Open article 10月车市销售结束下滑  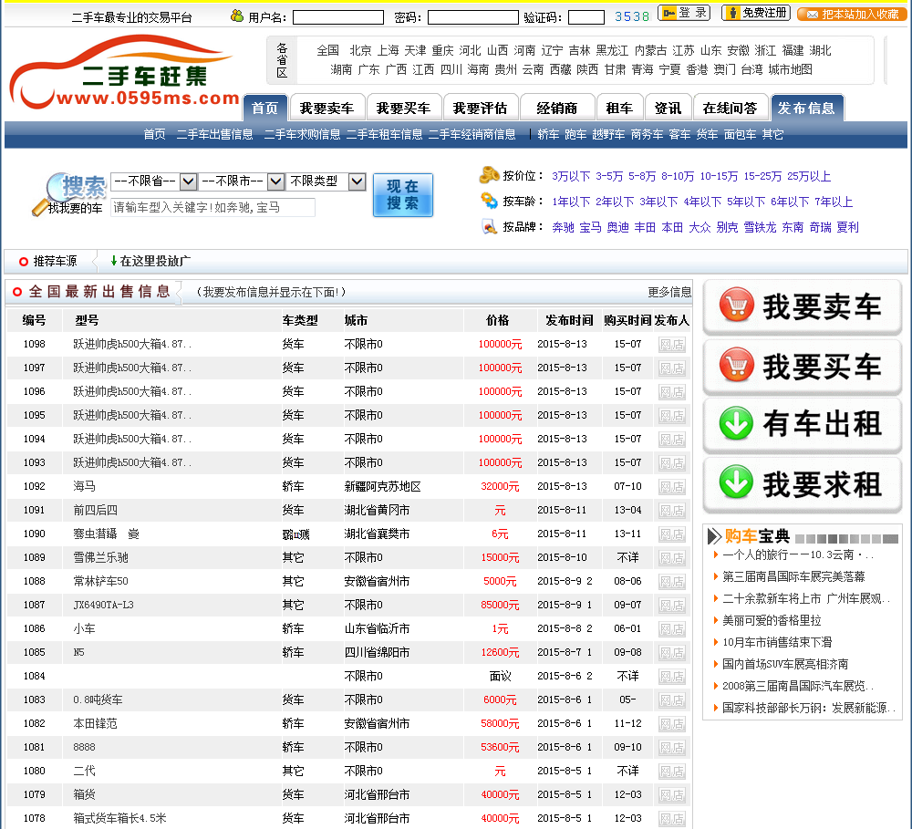[x=776, y=642]
